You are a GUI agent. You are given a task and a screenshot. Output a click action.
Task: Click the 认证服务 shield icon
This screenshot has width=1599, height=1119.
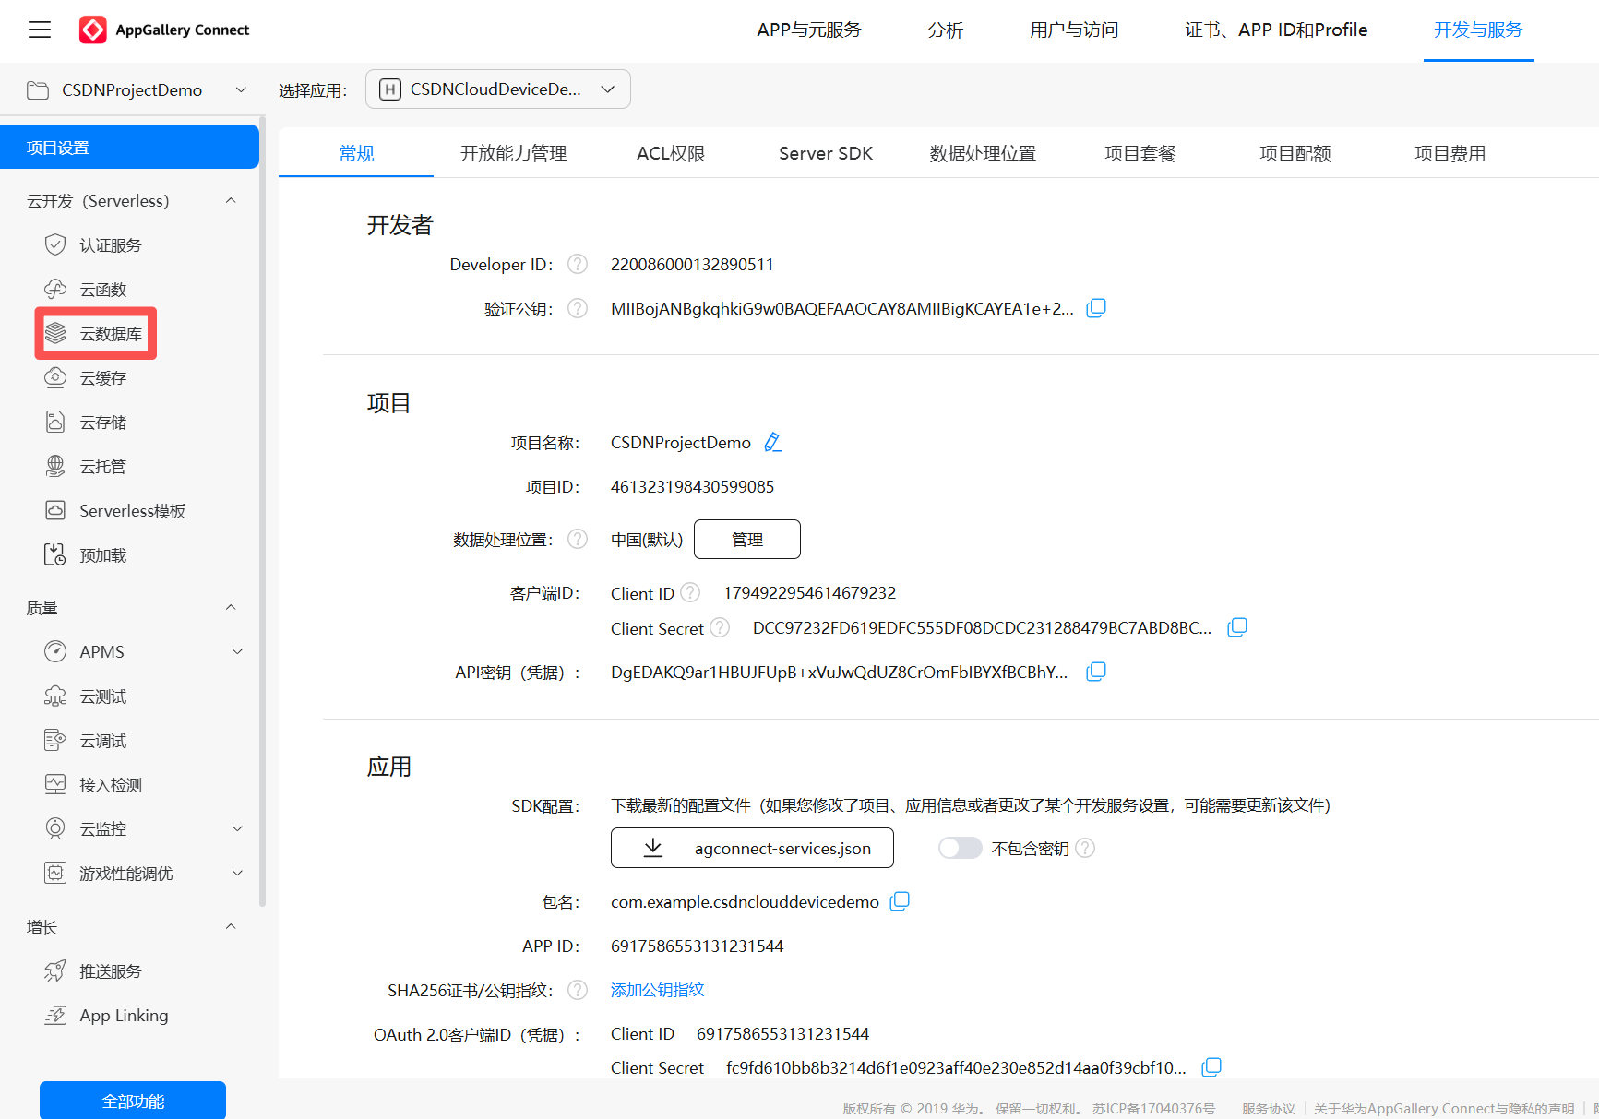click(x=55, y=244)
